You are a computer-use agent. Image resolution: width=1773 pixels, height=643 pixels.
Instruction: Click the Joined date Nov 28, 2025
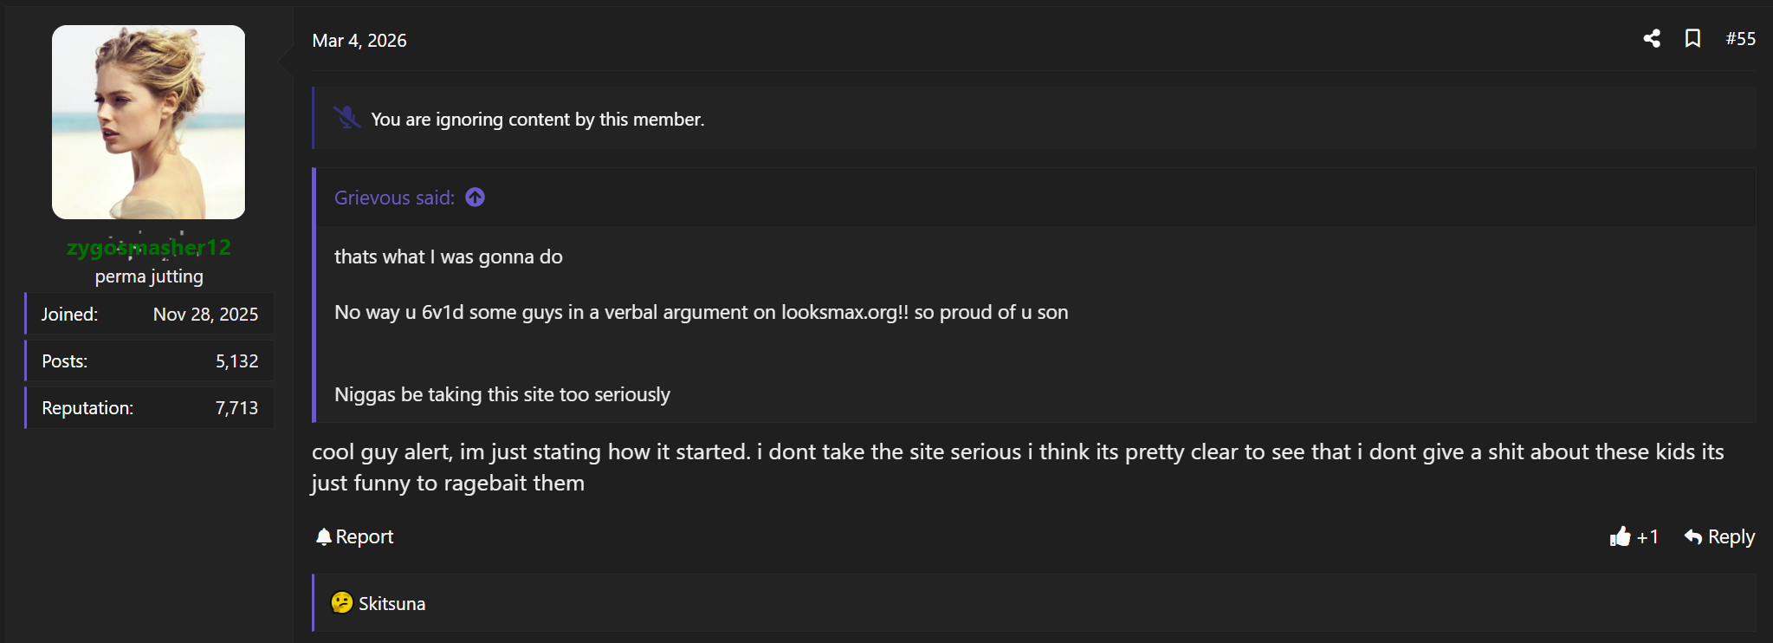pos(205,315)
